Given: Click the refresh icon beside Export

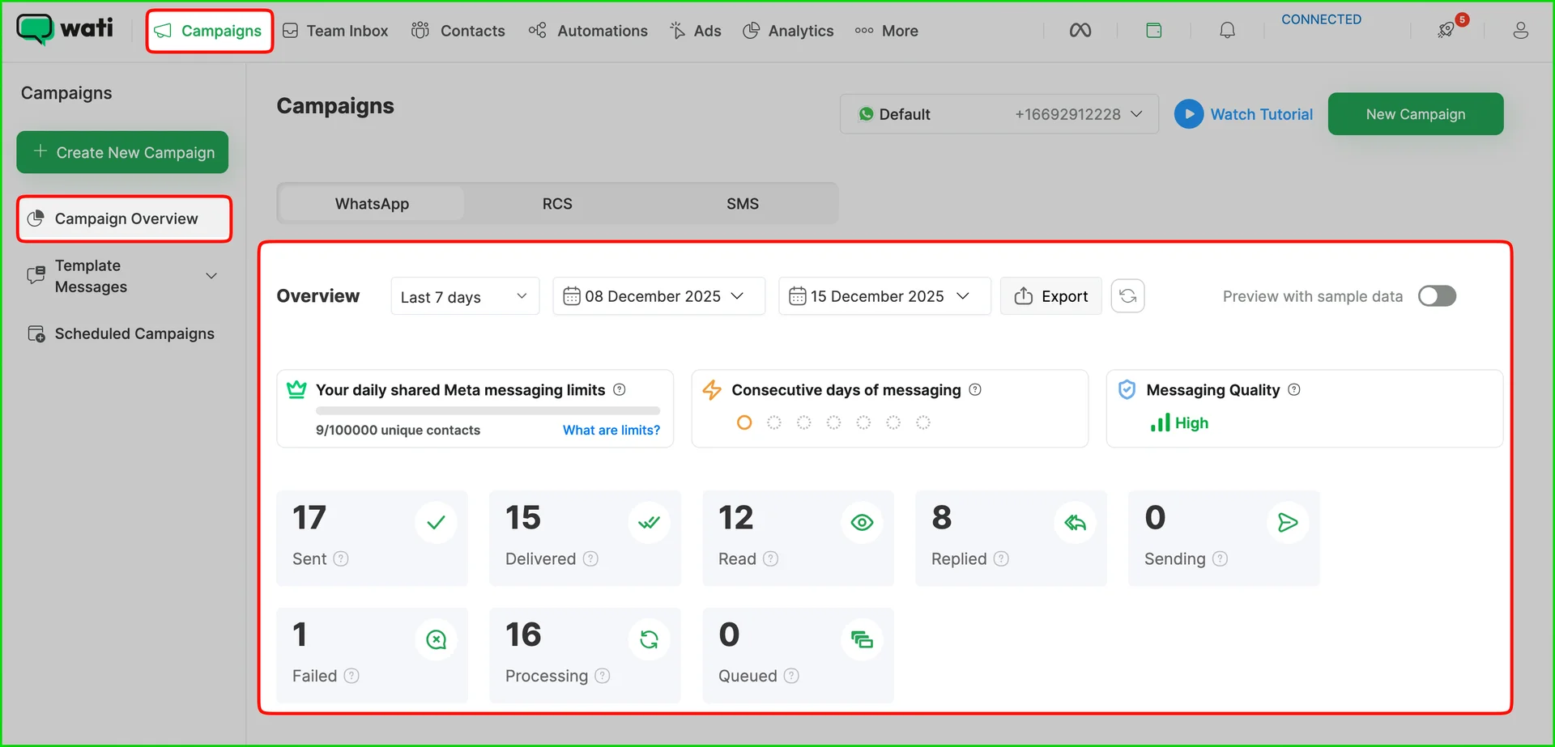Looking at the screenshot, I should coord(1127,295).
